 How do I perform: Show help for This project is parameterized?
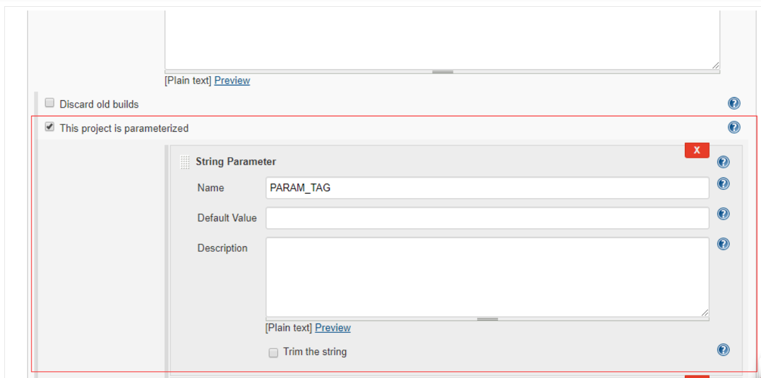coord(734,127)
